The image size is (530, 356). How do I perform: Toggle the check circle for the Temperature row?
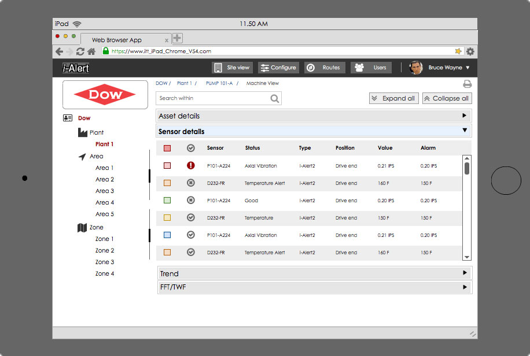point(191,218)
